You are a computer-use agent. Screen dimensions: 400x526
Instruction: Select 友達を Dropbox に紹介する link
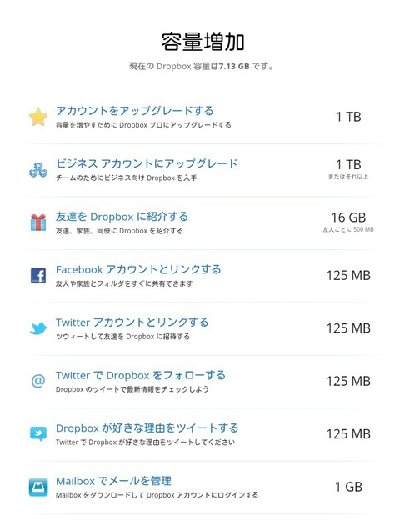tap(122, 217)
